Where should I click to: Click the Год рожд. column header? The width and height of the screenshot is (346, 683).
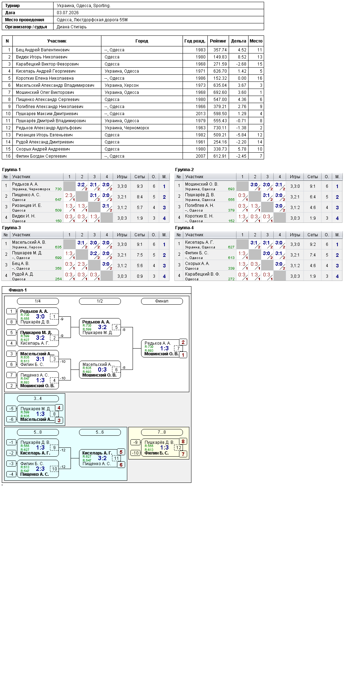pyautogui.click(x=195, y=41)
